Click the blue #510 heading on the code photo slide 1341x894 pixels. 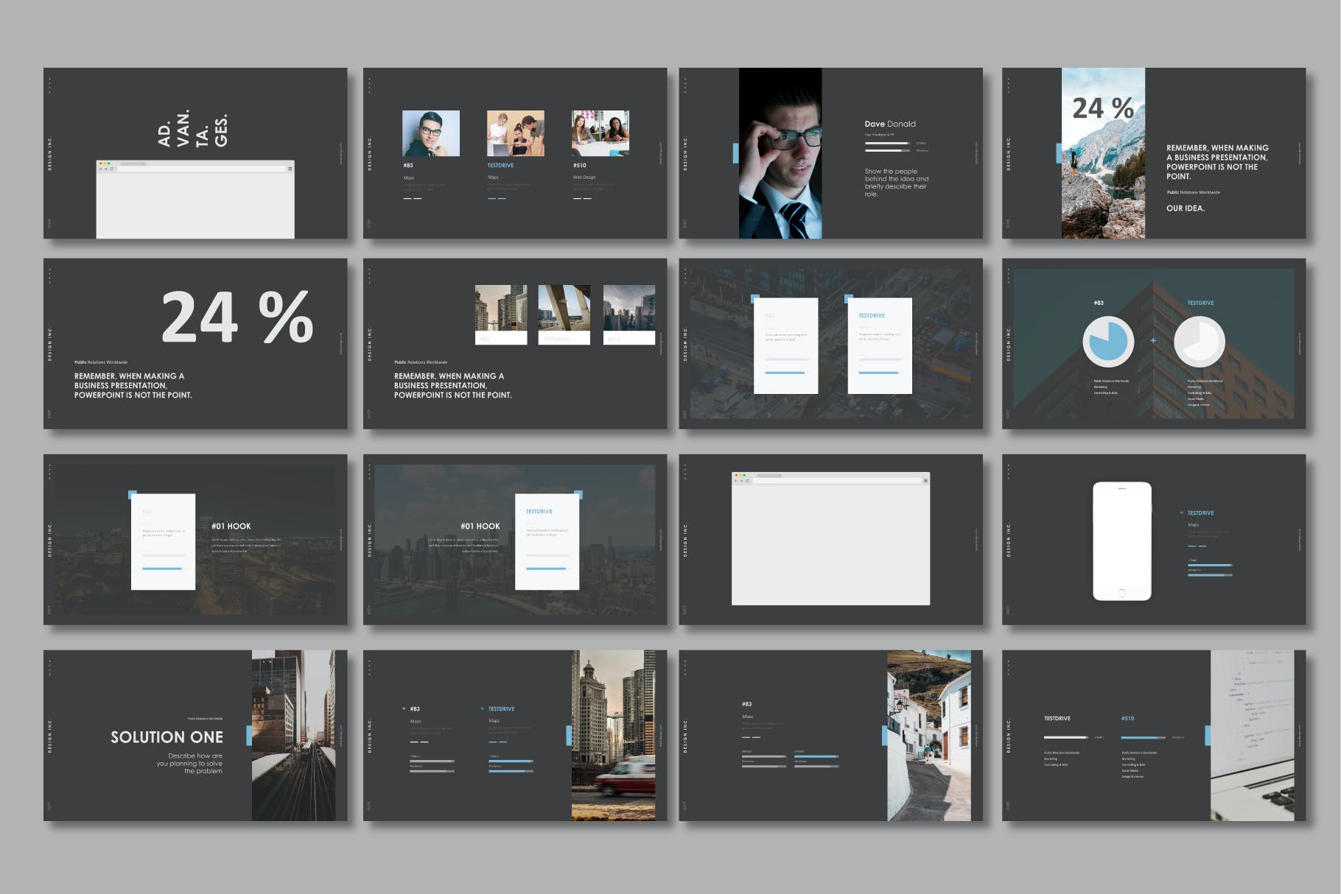[x=1127, y=718]
